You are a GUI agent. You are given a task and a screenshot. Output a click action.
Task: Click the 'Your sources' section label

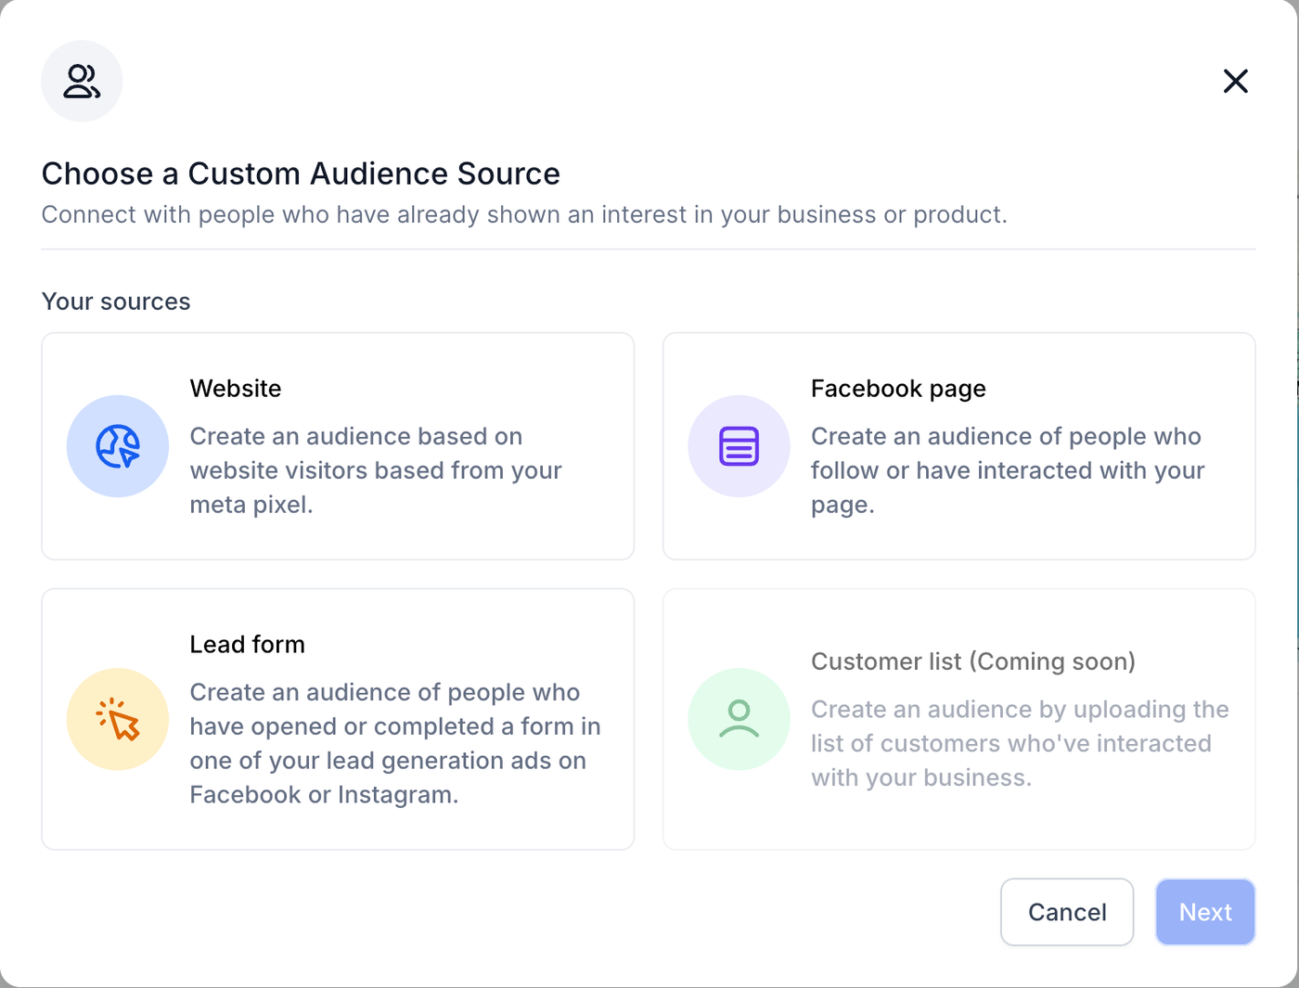[x=116, y=302]
